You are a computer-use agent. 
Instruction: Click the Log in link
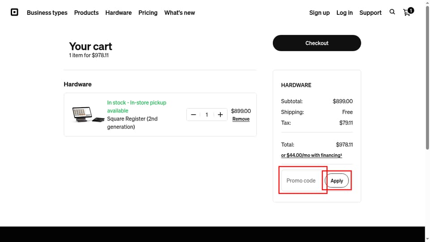click(x=344, y=13)
